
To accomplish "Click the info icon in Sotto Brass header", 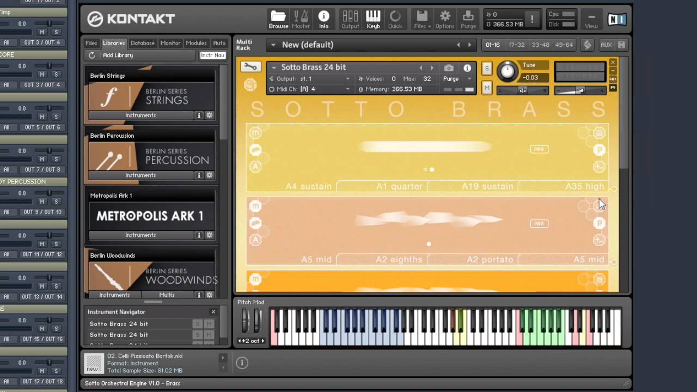I will pos(467,68).
